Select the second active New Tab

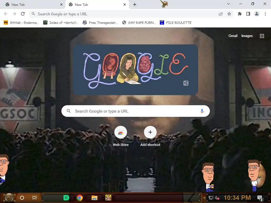point(97,5)
